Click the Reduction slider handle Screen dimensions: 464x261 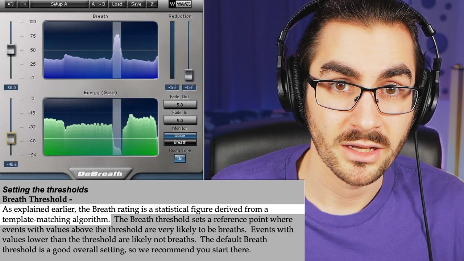click(188, 74)
